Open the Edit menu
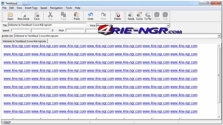 pyautogui.click(x=12, y=8)
